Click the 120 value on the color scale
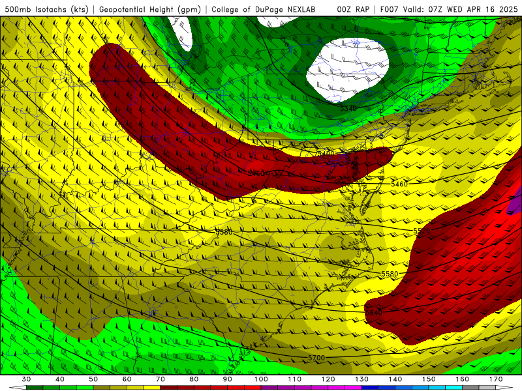 328,379
